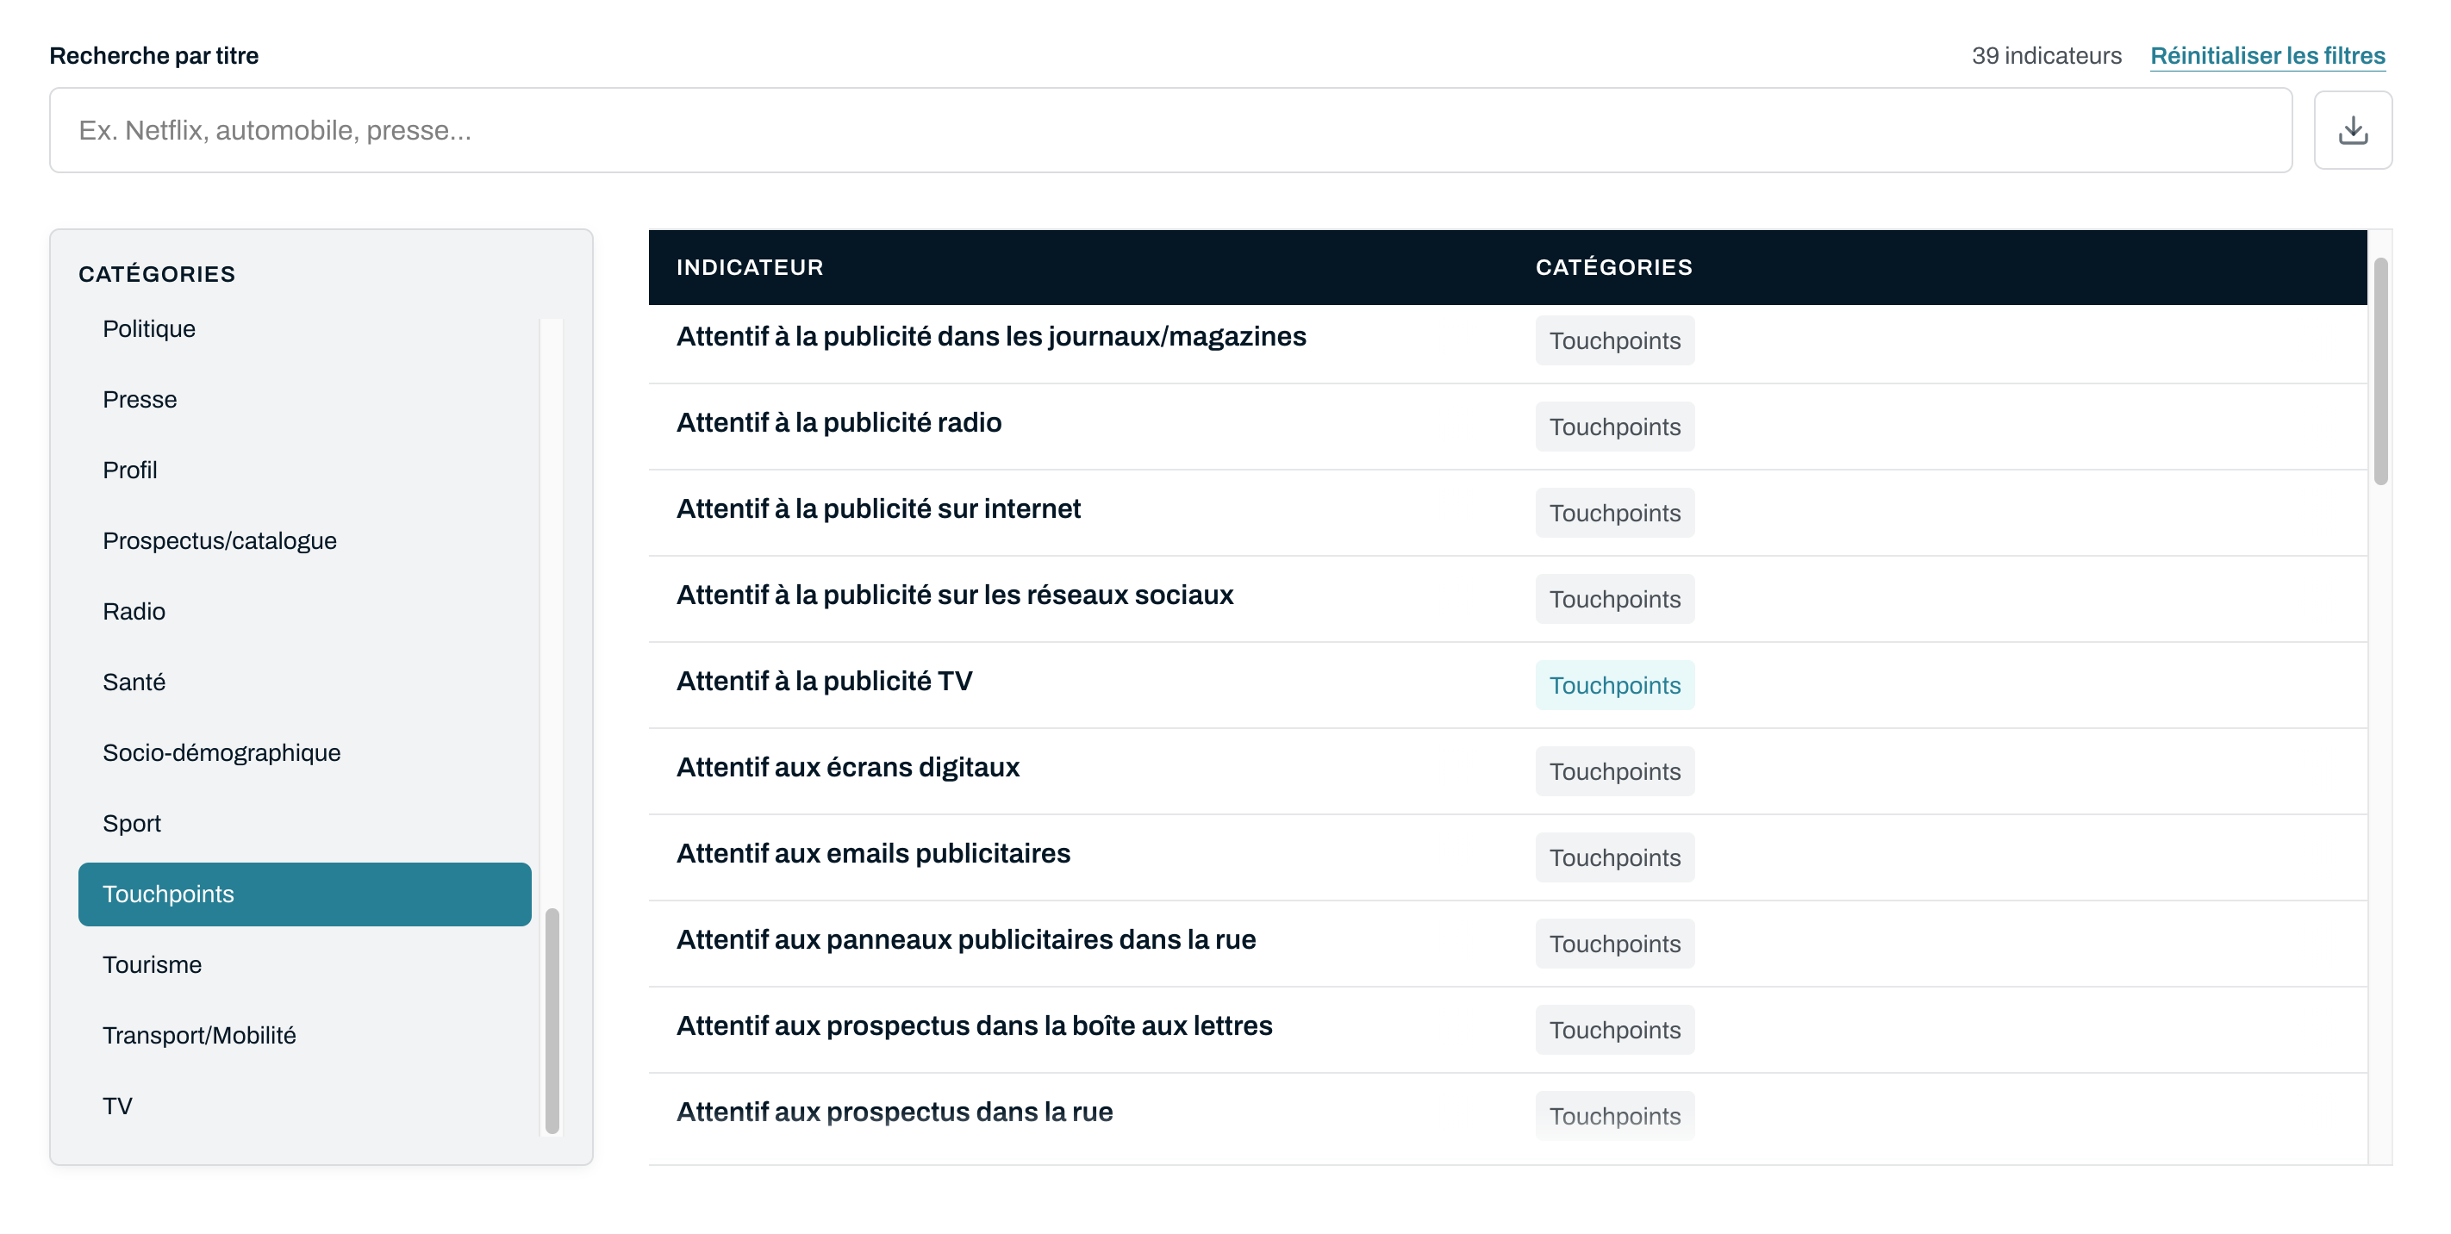Select the Presse category

point(304,400)
